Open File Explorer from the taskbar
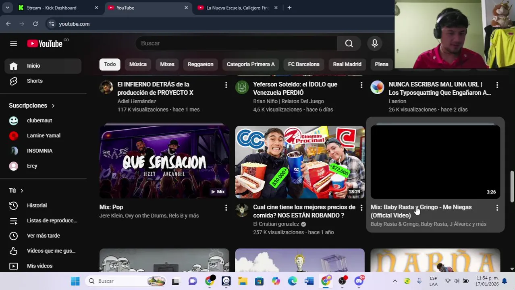Image resolution: width=515 pixels, height=290 pixels. pos(243,281)
